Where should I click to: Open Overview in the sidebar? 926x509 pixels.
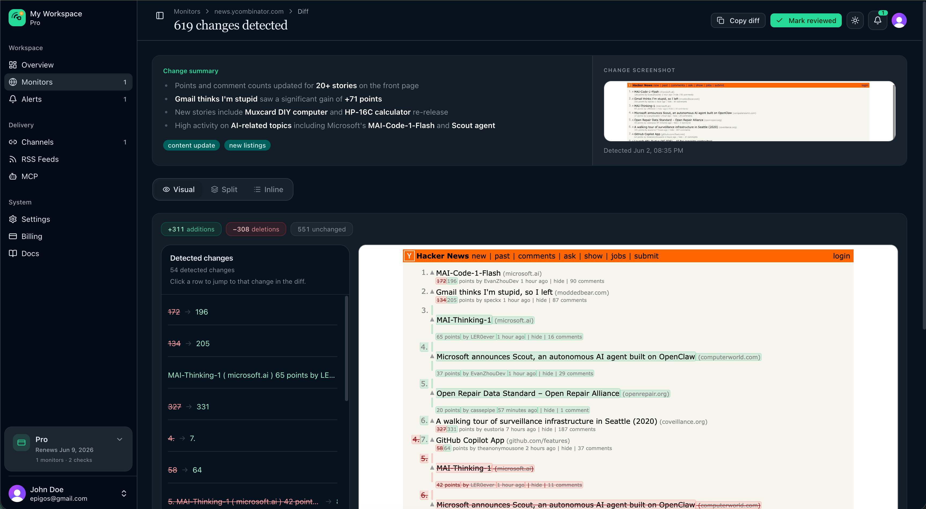coord(68,65)
